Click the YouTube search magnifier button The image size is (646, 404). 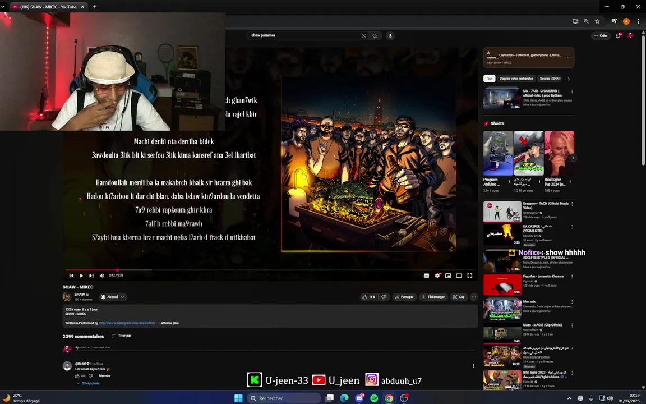[x=375, y=36]
